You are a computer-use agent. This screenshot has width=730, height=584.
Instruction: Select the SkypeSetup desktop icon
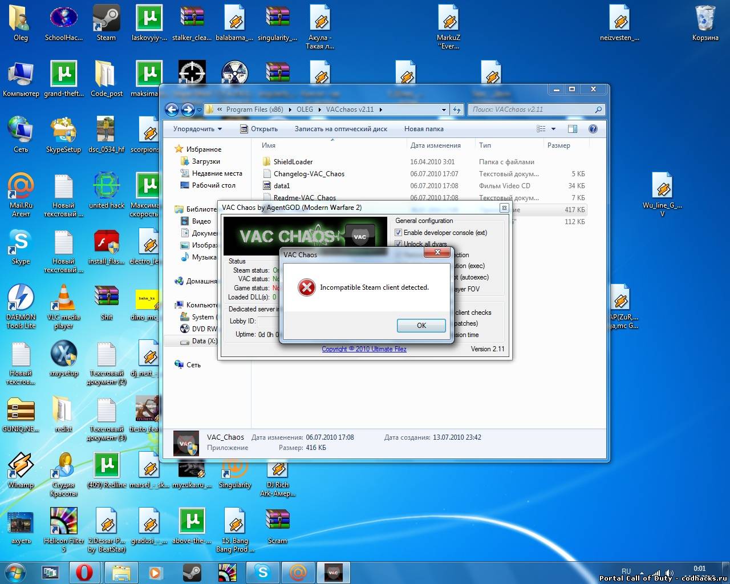tap(63, 136)
